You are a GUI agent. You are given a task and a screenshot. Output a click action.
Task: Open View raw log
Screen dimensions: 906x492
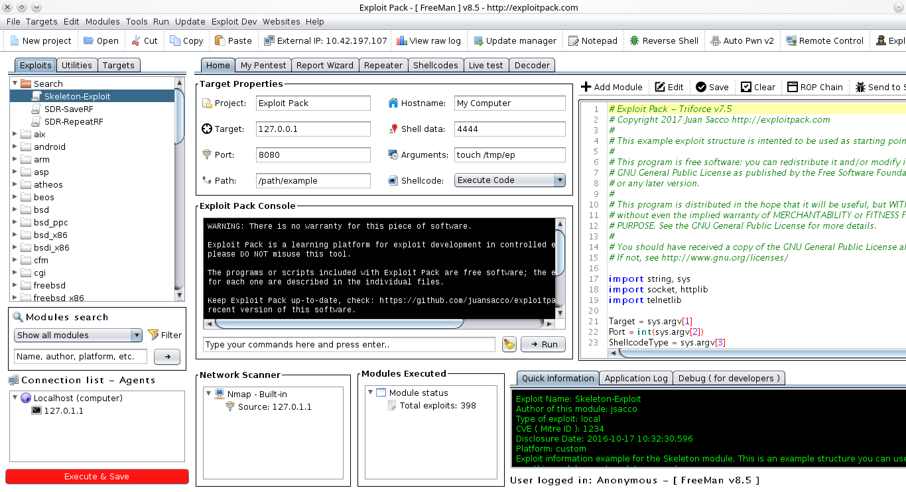(x=428, y=40)
